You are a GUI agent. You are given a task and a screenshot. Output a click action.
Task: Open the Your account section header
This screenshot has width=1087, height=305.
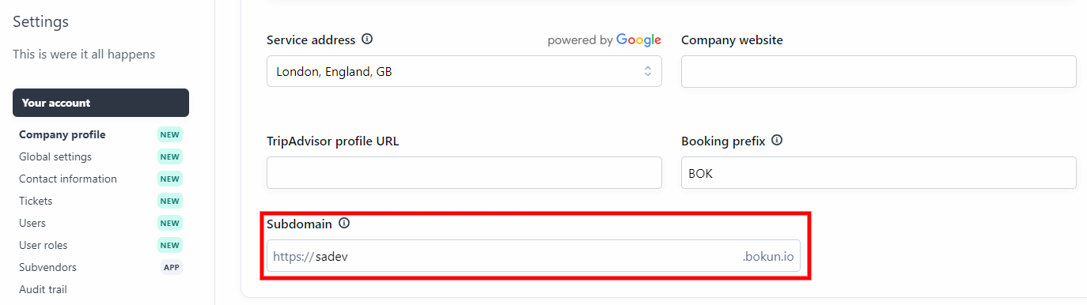(x=100, y=103)
